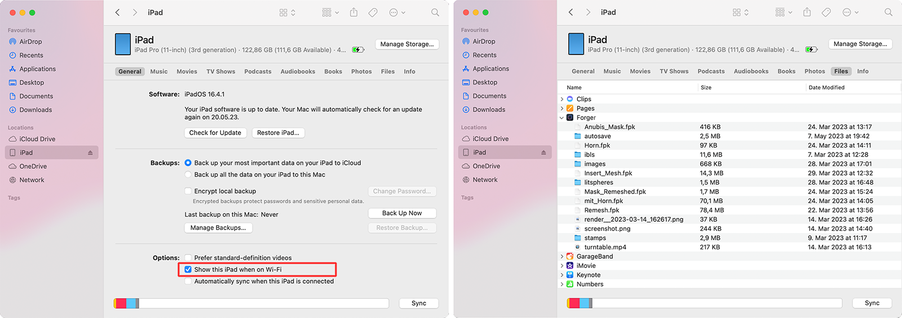Expand the Keynote app folder
The height and width of the screenshot is (318, 902).
562,275
